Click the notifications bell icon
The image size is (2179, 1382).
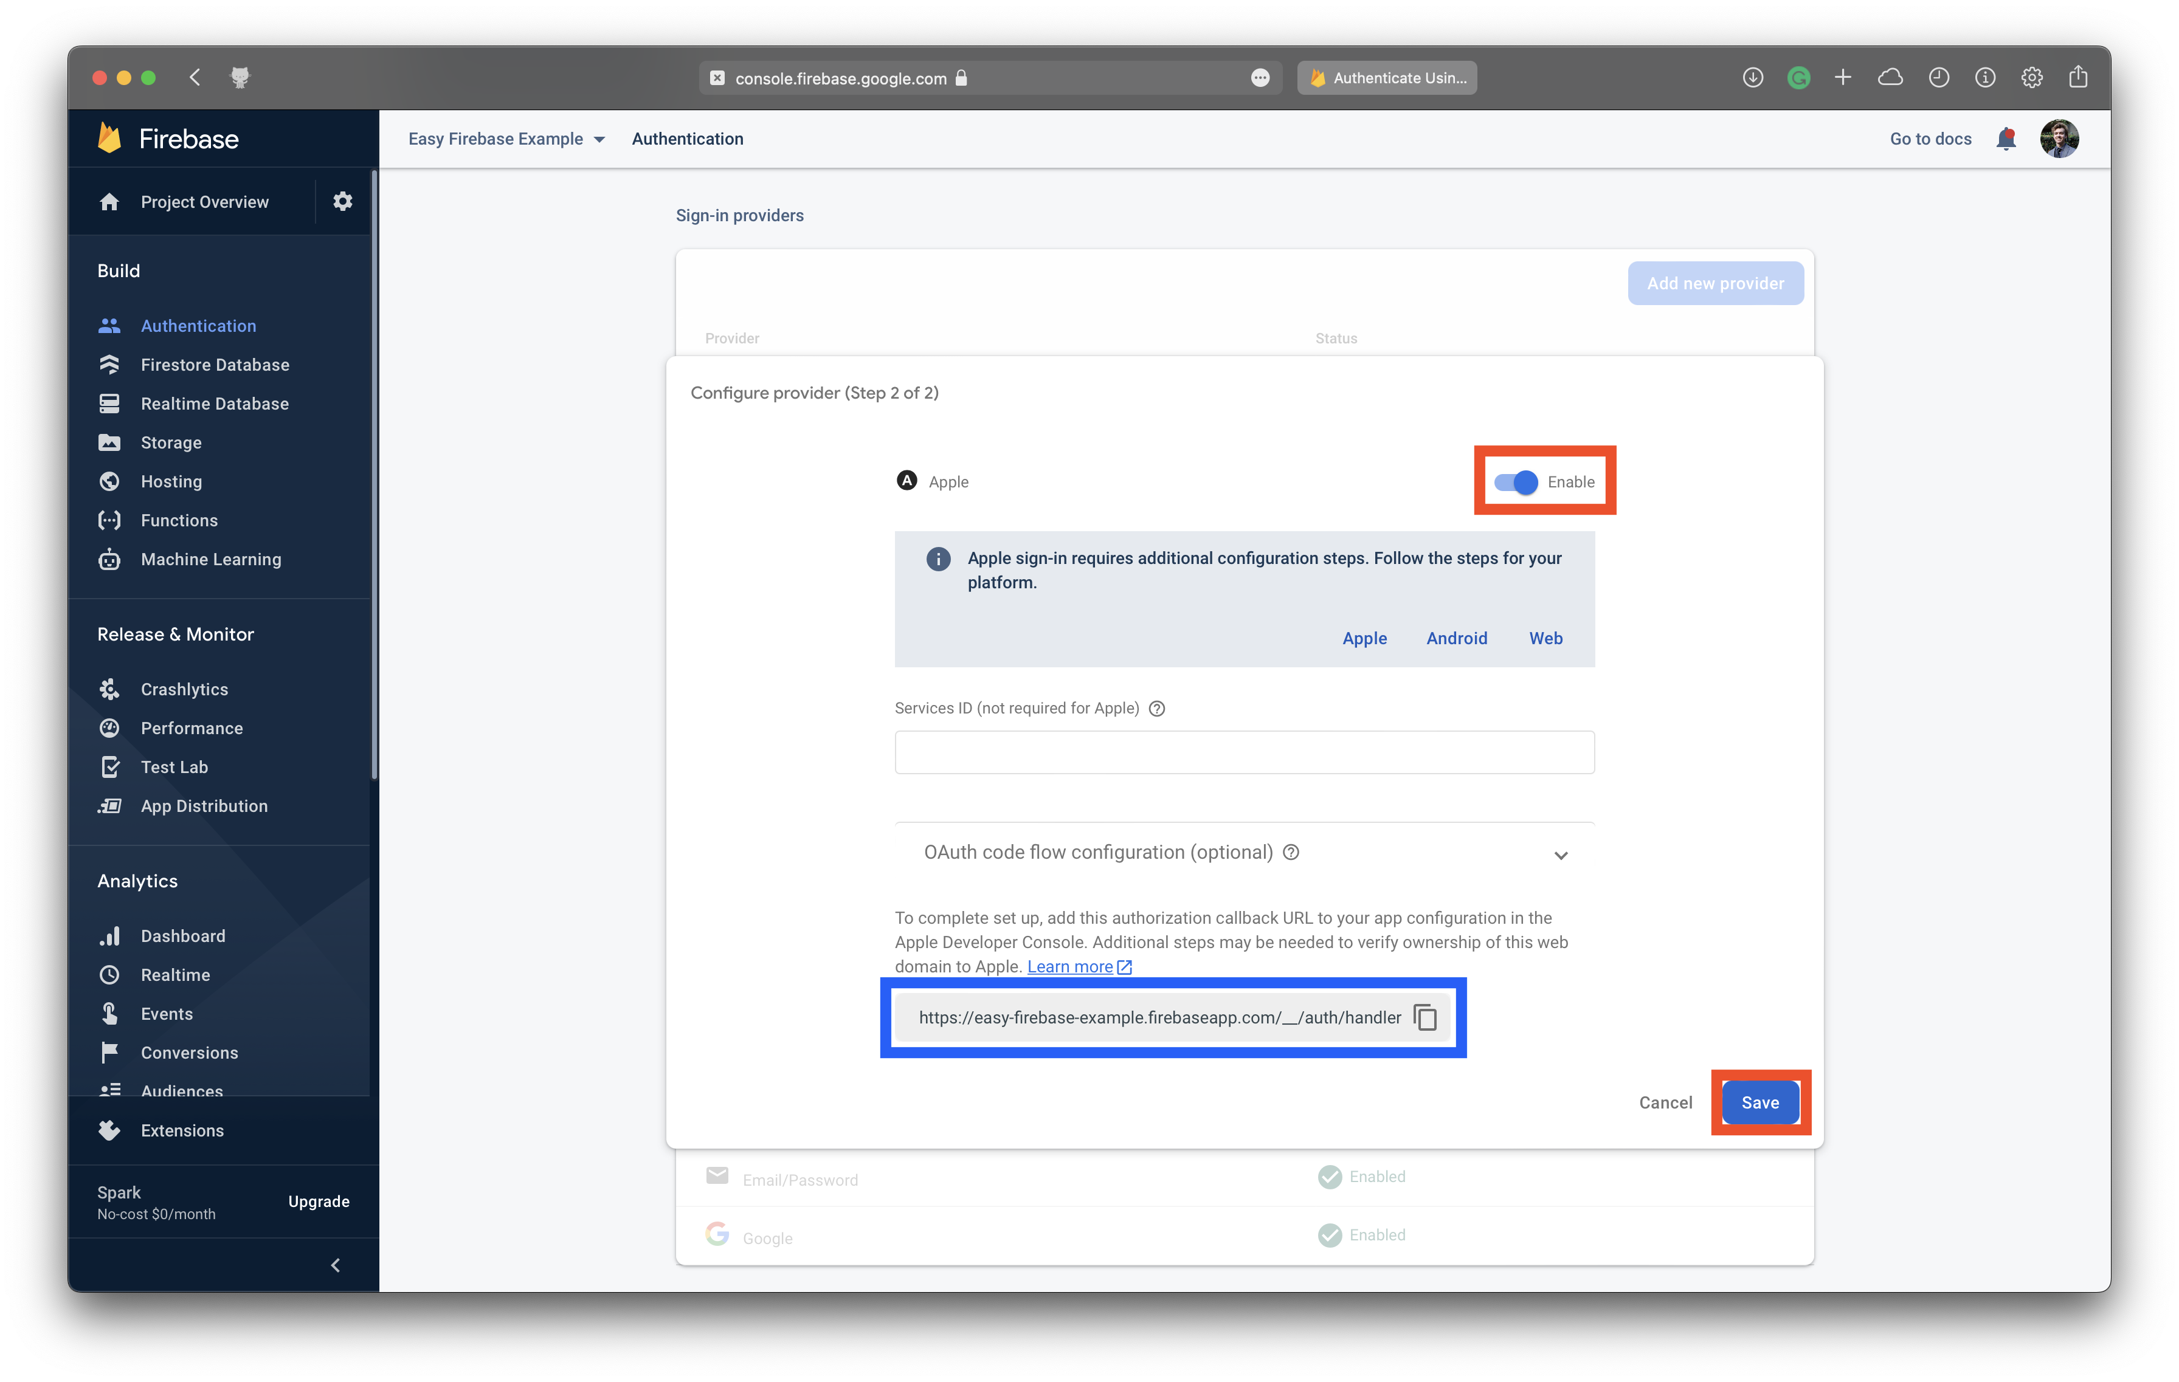(x=2005, y=139)
